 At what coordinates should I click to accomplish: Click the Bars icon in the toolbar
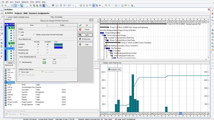pos(53,6)
